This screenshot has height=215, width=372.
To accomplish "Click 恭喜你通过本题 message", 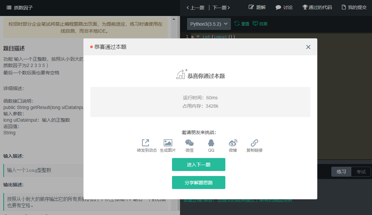I will (206, 76).
